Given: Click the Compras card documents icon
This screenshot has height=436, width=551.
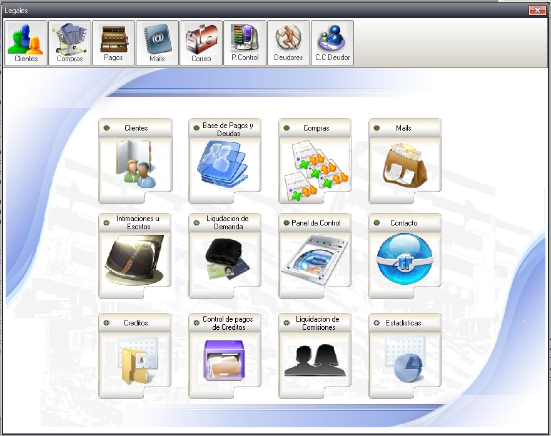Looking at the screenshot, I should coord(315,170).
